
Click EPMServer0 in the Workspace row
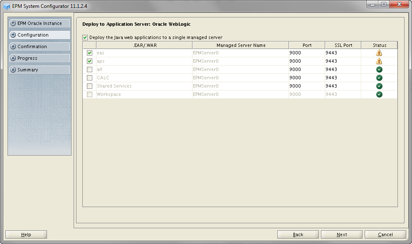click(x=240, y=95)
